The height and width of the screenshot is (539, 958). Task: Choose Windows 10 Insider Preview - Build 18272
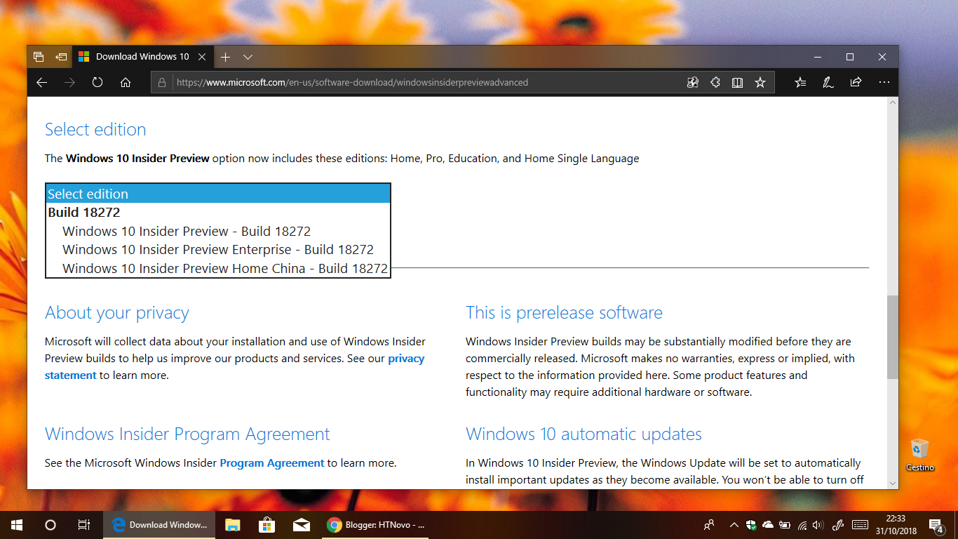pyautogui.click(x=187, y=231)
